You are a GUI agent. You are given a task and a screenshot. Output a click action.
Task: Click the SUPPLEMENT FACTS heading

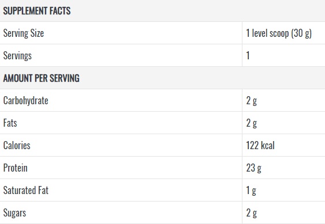click(37, 11)
